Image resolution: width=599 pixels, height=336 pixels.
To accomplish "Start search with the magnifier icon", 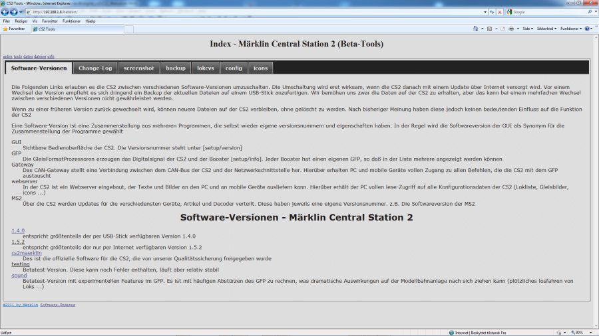I will click(x=590, y=12).
